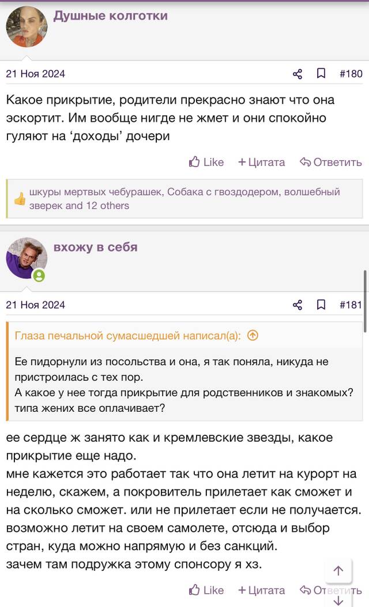Reply to post #180 with Ответить

coord(330,162)
